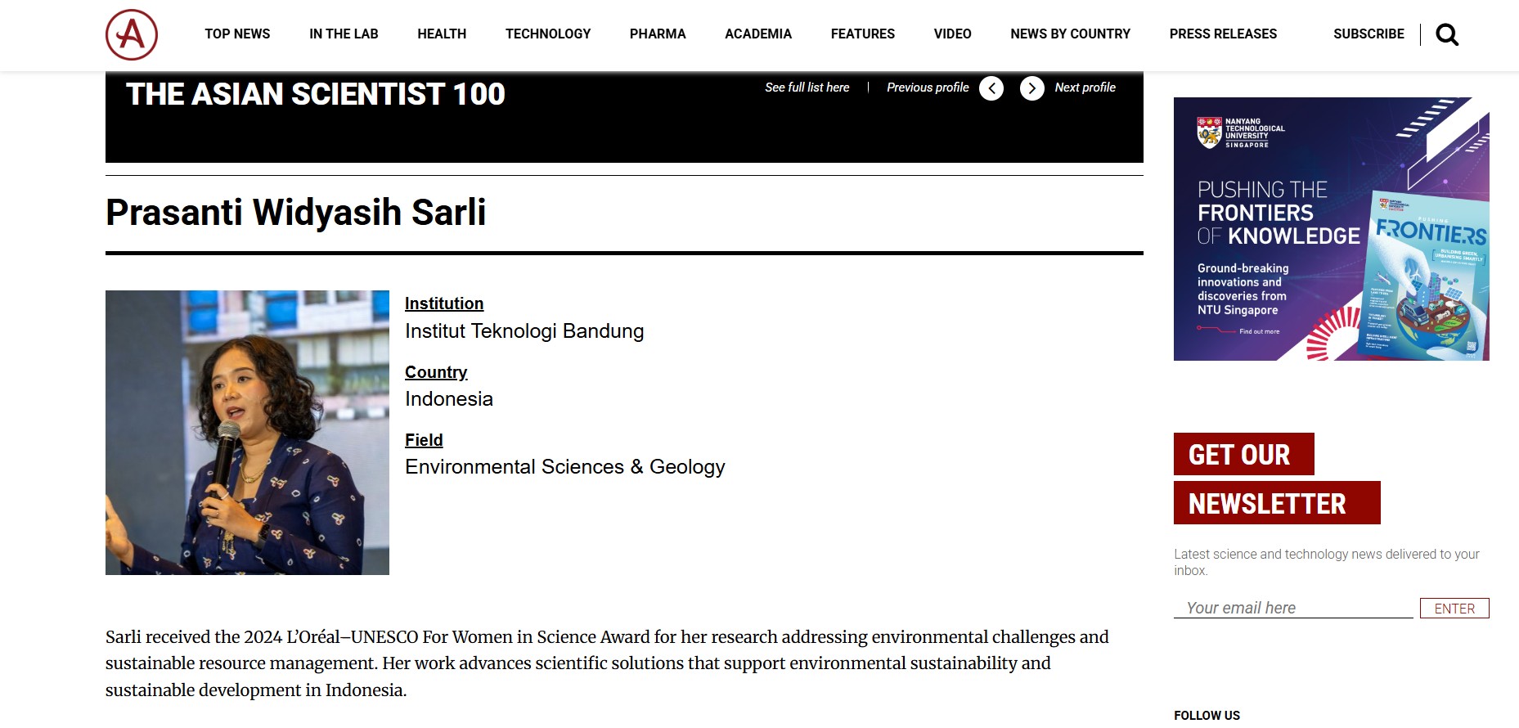
Task: Go to previous profile arrow
Action: (991, 88)
